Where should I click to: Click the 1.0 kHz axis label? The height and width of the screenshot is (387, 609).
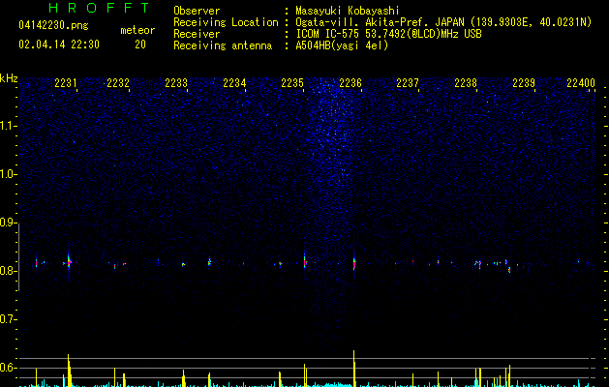click(x=9, y=174)
